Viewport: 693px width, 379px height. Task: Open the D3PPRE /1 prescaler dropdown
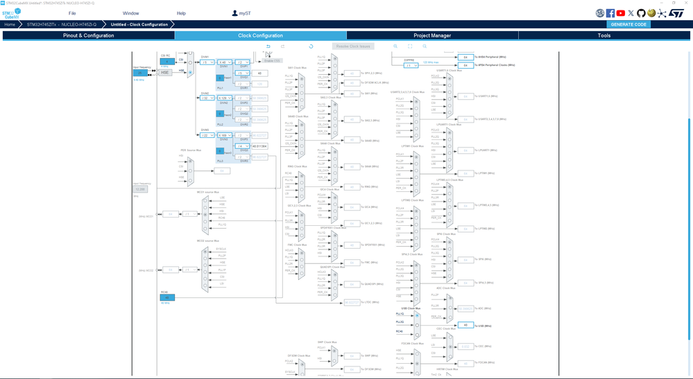[411, 65]
